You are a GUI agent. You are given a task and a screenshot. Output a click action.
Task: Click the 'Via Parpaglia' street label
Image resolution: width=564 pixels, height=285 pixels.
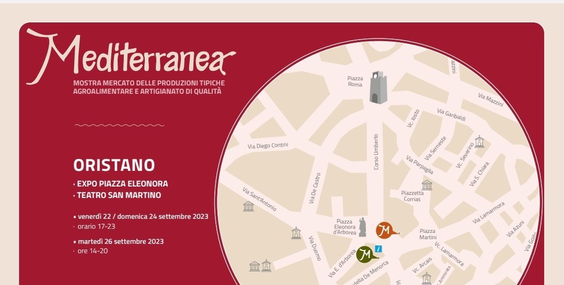pos(420,165)
